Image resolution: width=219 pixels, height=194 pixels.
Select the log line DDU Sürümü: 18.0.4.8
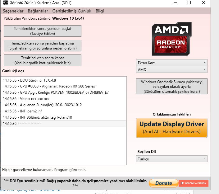coord(64,80)
